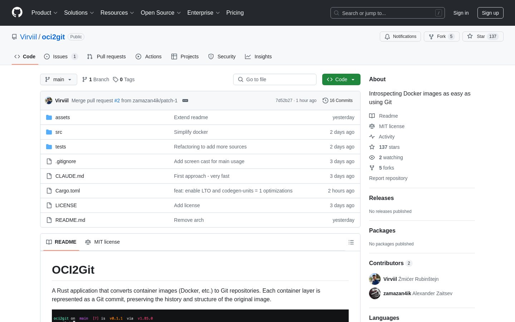Open the Cargo.toml file
This screenshot has width=515, height=322.
coord(68,191)
